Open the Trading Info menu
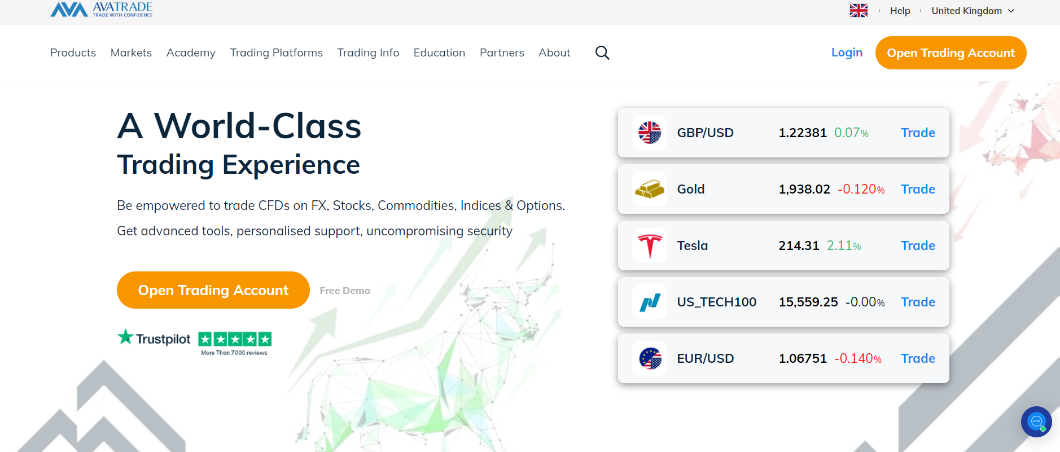 tap(368, 52)
